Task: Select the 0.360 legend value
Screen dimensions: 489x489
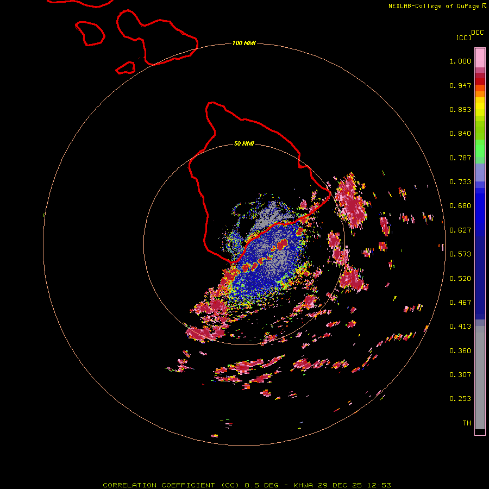Action: [x=460, y=351]
